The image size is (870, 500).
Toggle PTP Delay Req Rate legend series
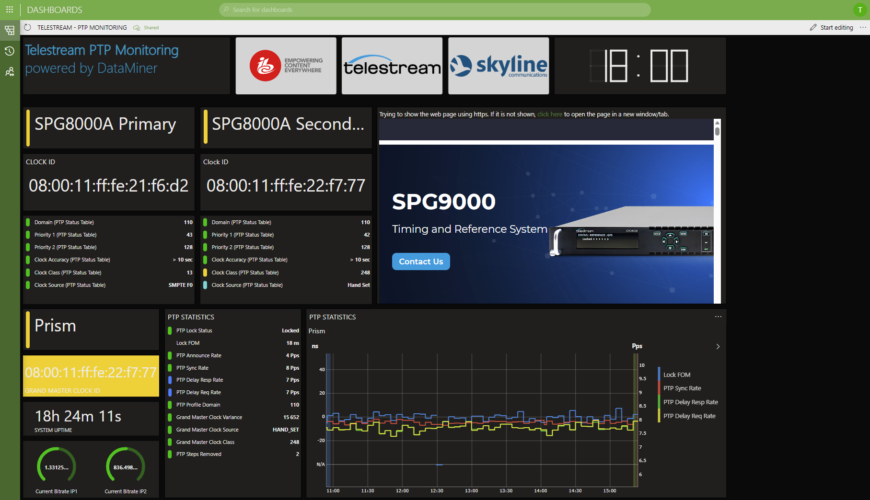coord(689,416)
